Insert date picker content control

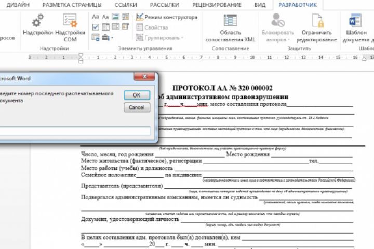pyautogui.click(x=126, y=26)
